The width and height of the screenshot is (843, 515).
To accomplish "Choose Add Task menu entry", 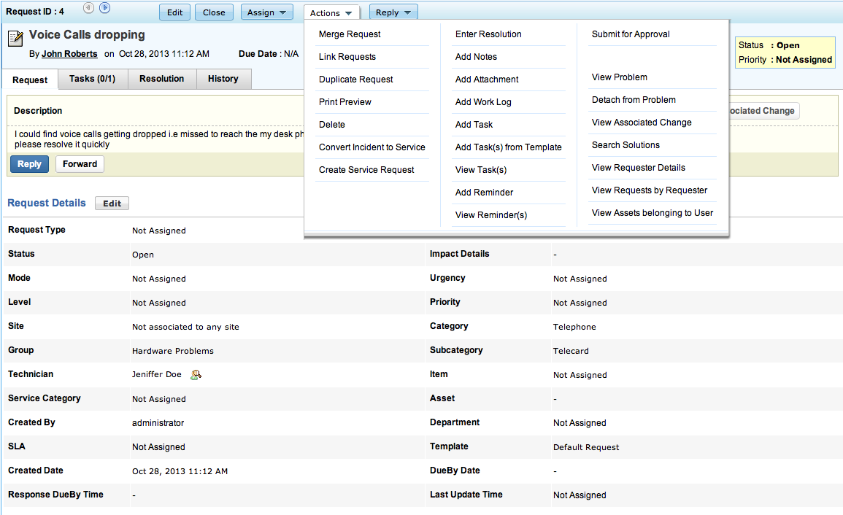I will pyautogui.click(x=474, y=124).
